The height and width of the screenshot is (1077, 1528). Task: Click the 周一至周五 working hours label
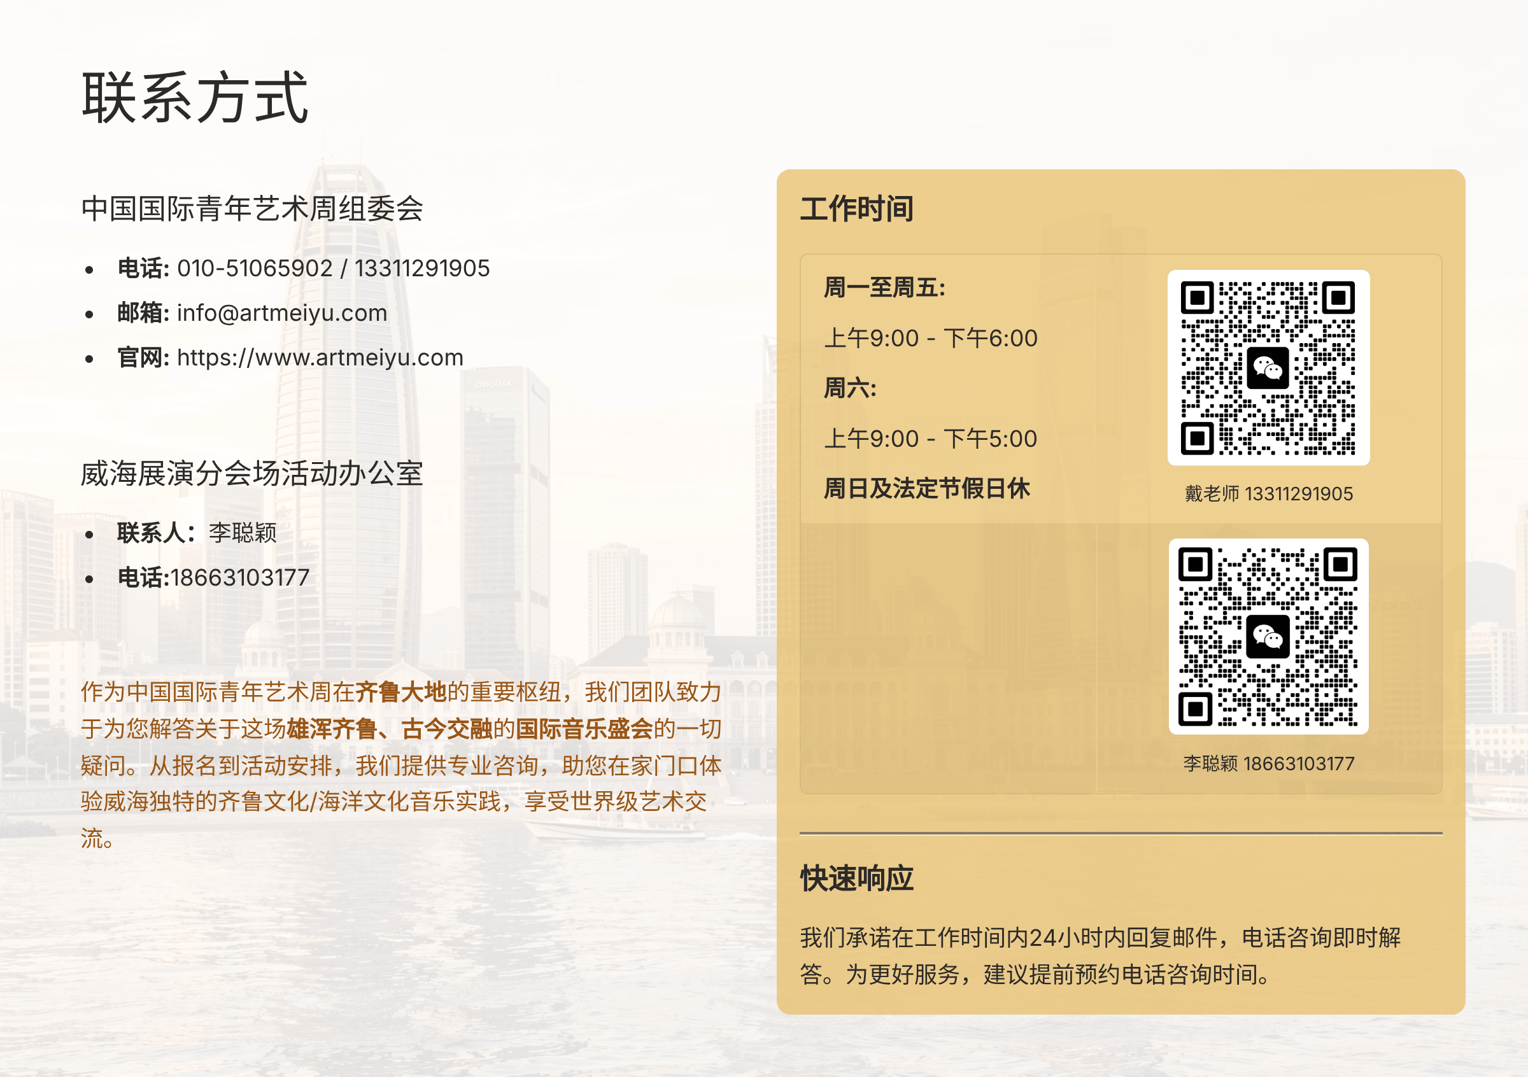coord(884,288)
